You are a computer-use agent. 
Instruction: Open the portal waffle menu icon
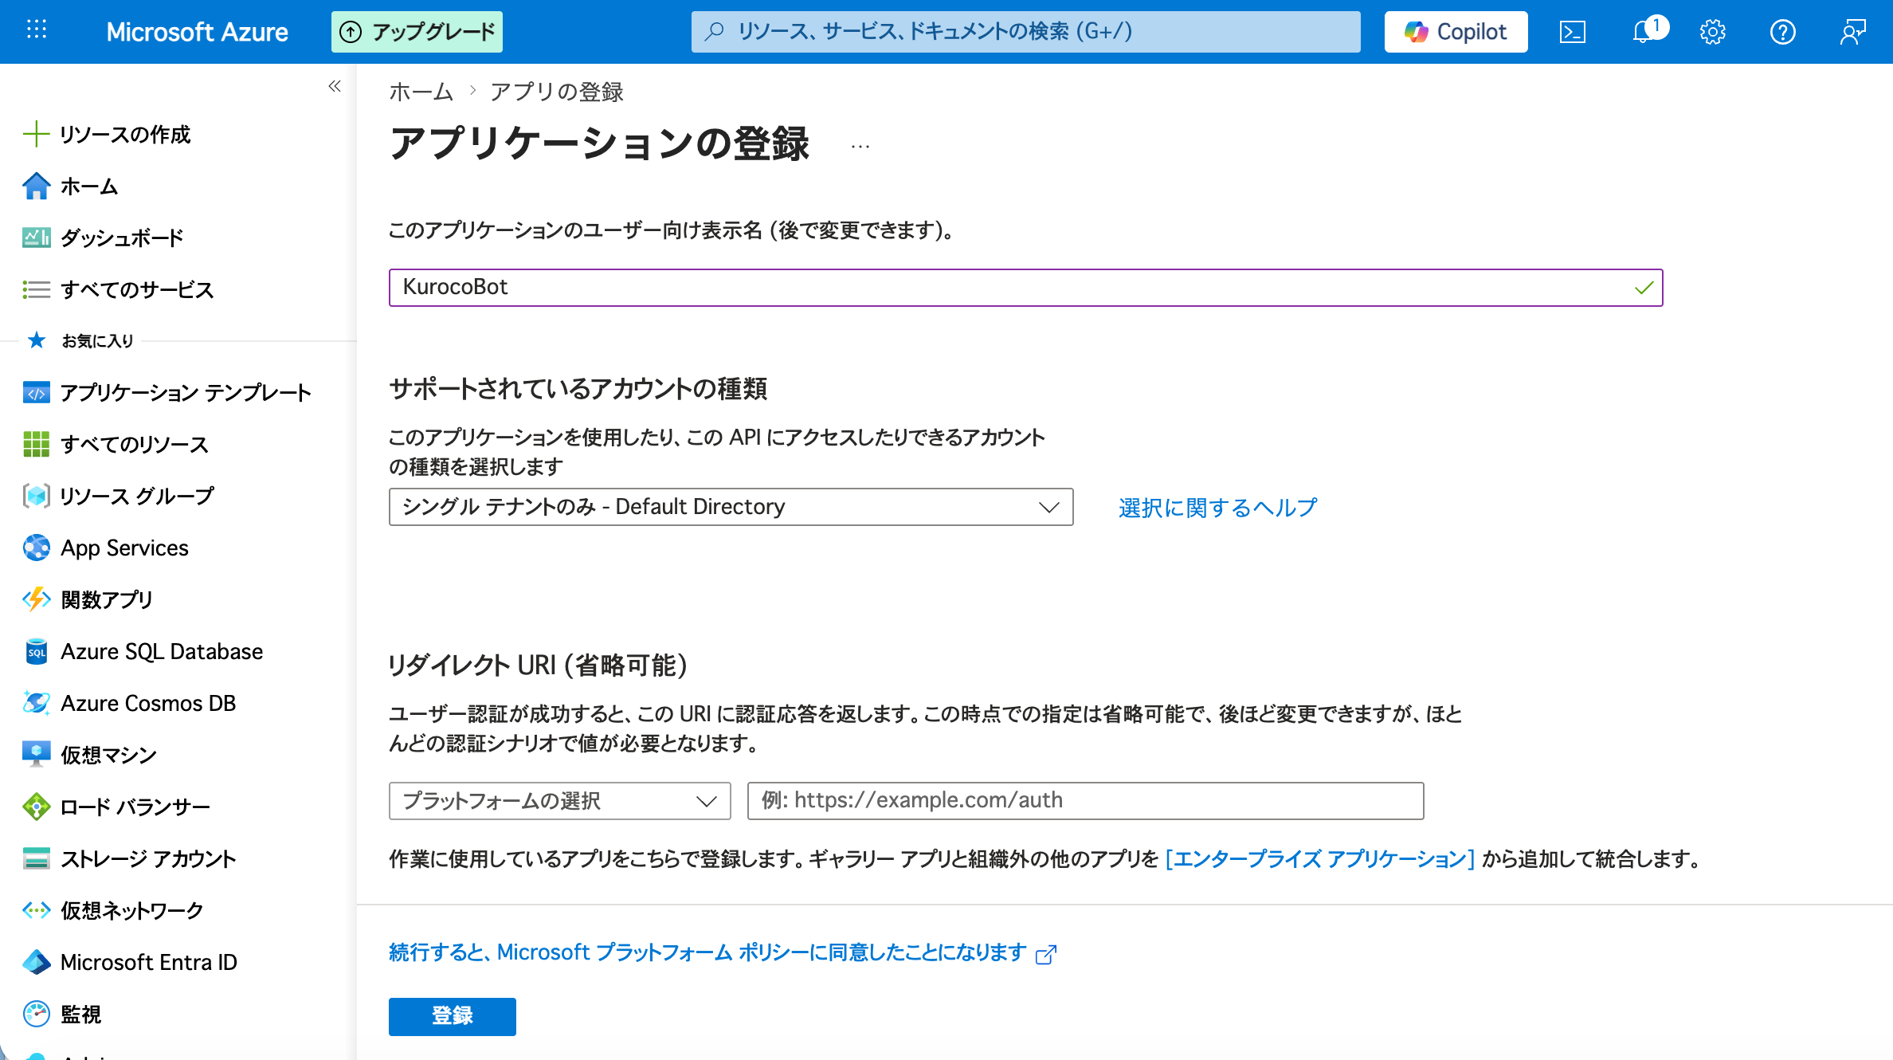pos(37,31)
